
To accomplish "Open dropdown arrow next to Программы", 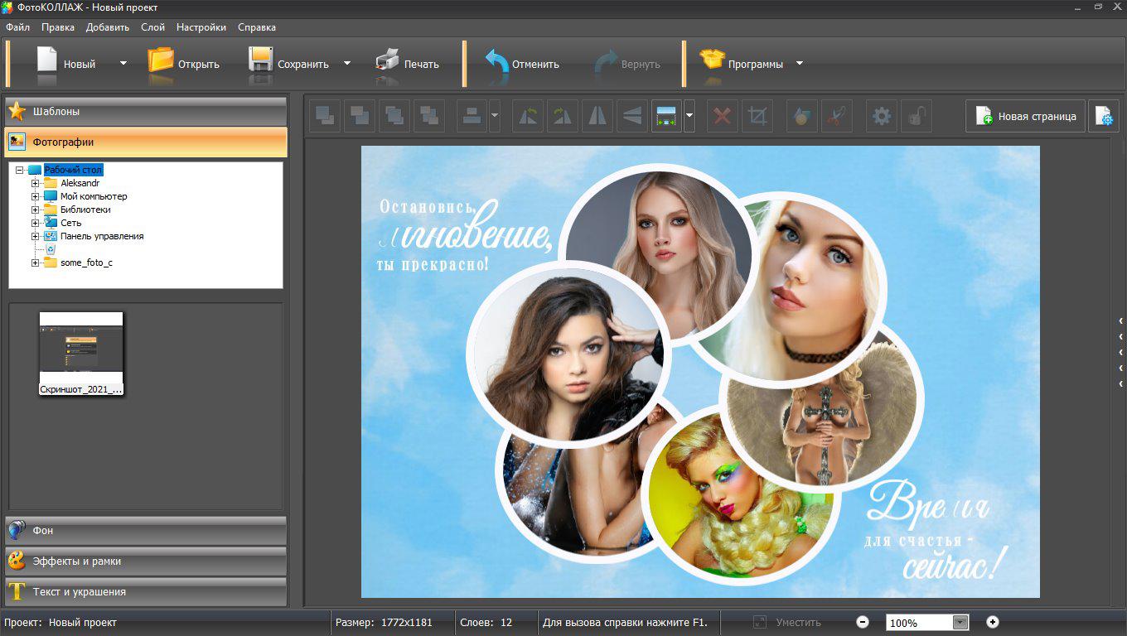I will [x=800, y=63].
